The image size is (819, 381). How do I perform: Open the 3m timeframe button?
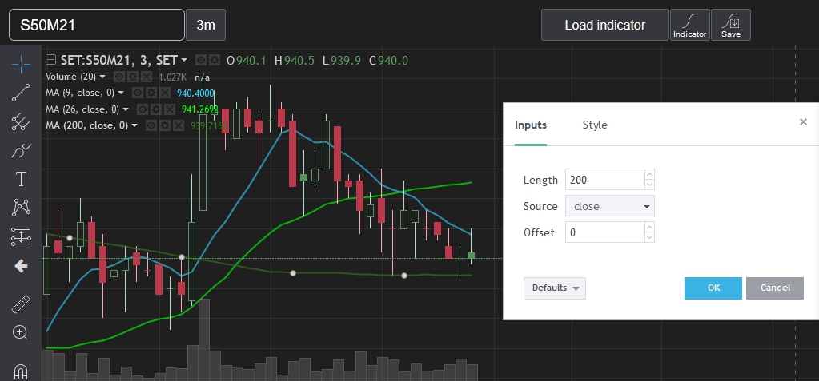pyautogui.click(x=206, y=25)
